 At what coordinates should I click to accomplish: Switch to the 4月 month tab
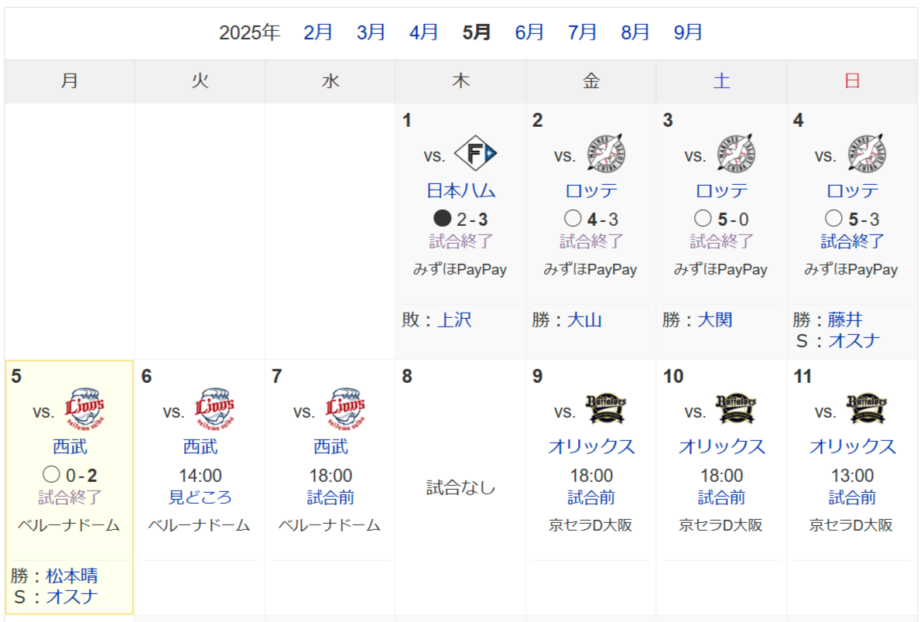coord(423,32)
